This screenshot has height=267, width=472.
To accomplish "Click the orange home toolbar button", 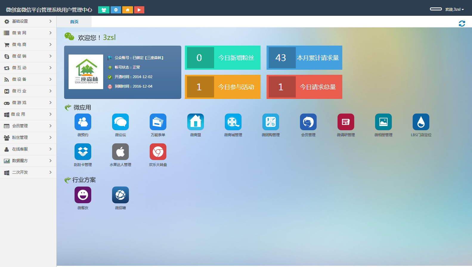I will (x=127, y=10).
